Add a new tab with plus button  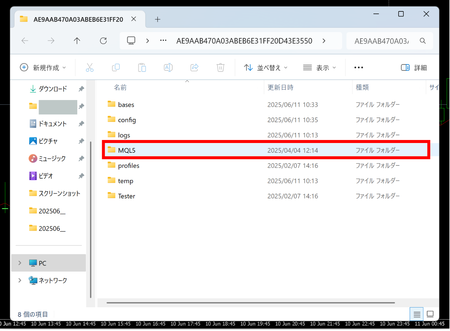(x=157, y=19)
